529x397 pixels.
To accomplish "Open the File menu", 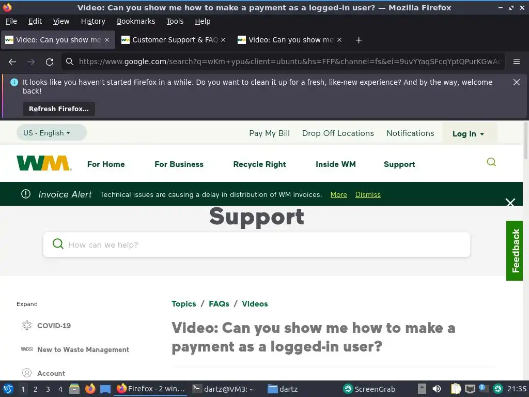I will (x=11, y=21).
